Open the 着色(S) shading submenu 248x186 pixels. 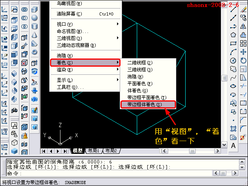click(x=85, y=63)
